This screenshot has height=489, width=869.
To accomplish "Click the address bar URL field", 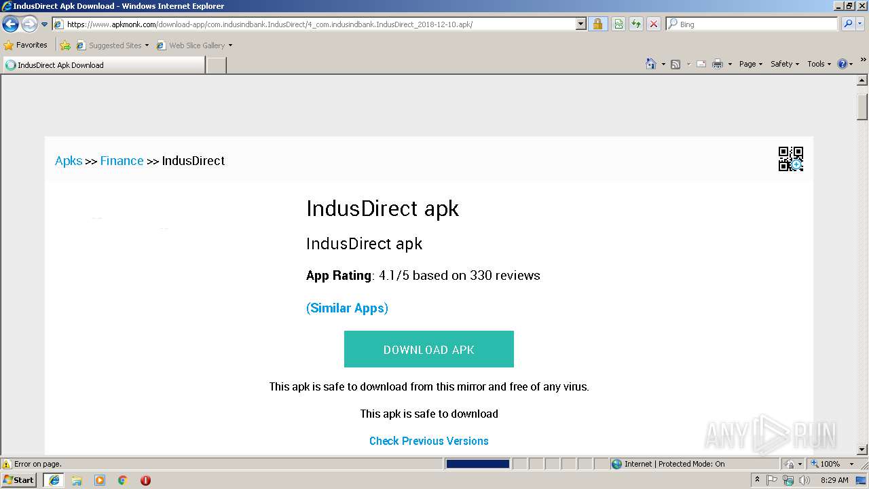I will pyautogui.click(x=314, y=24).
